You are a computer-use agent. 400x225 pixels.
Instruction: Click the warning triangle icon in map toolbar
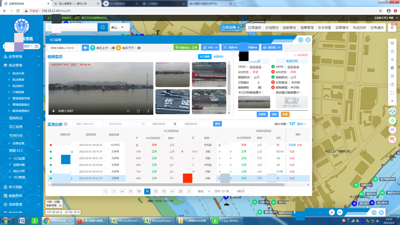point(392,51)
